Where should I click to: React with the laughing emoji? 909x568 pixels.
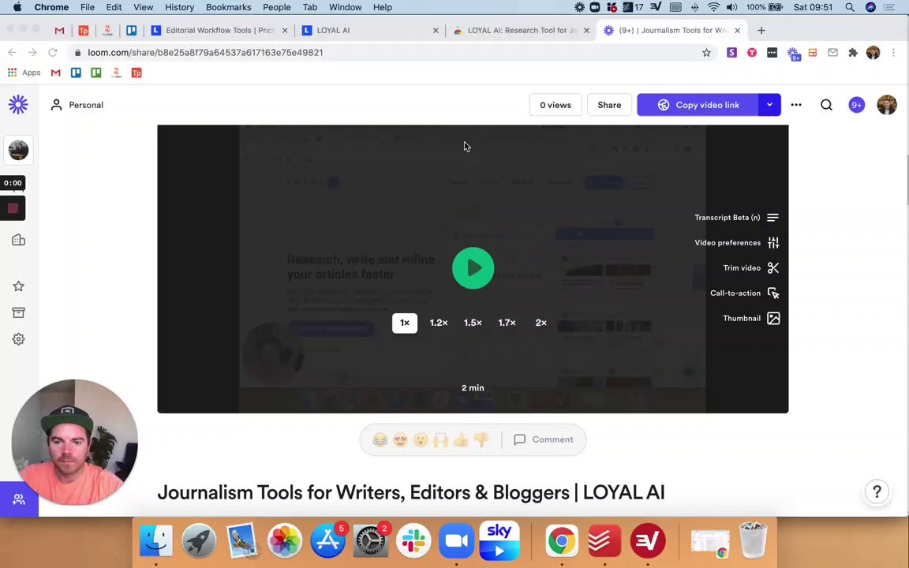(380, 440)
